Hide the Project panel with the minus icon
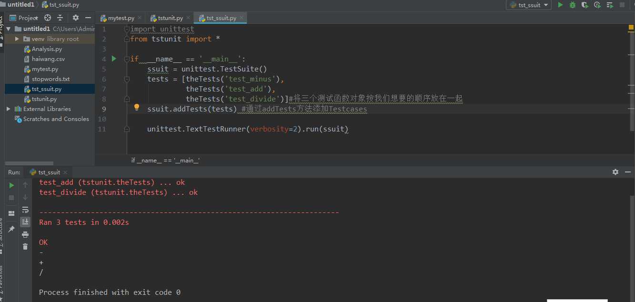This screenshot has height=302, width=635. pyautogui.click(x=89, y=18)
